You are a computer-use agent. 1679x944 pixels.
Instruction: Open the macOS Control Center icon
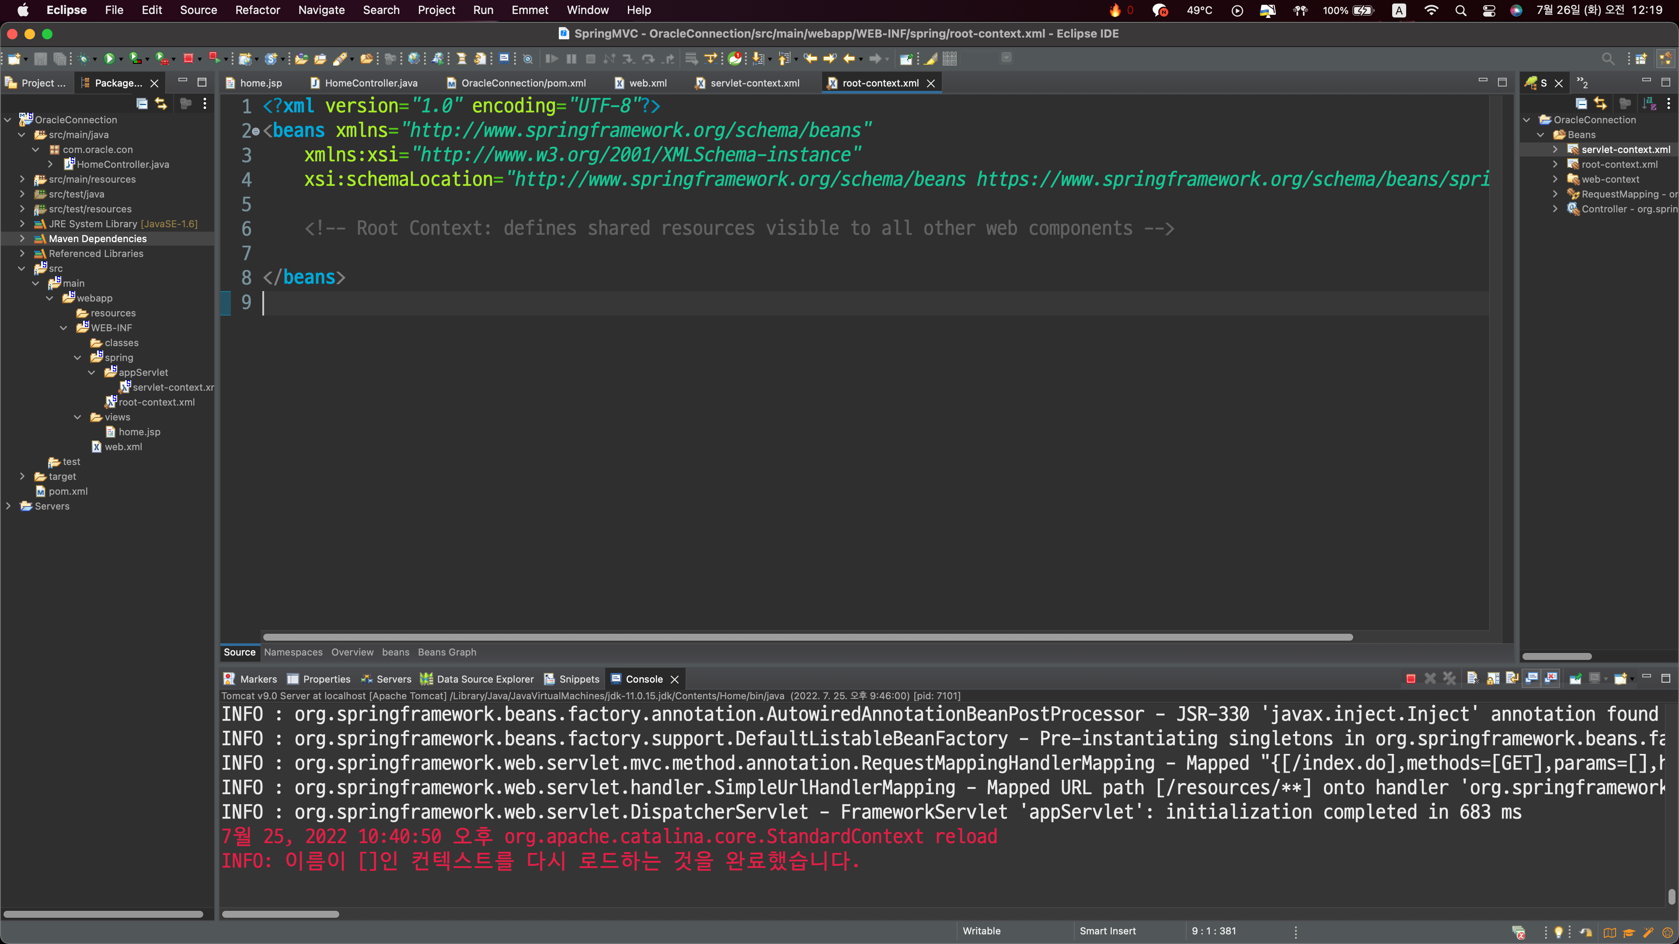click(1489, 10)
